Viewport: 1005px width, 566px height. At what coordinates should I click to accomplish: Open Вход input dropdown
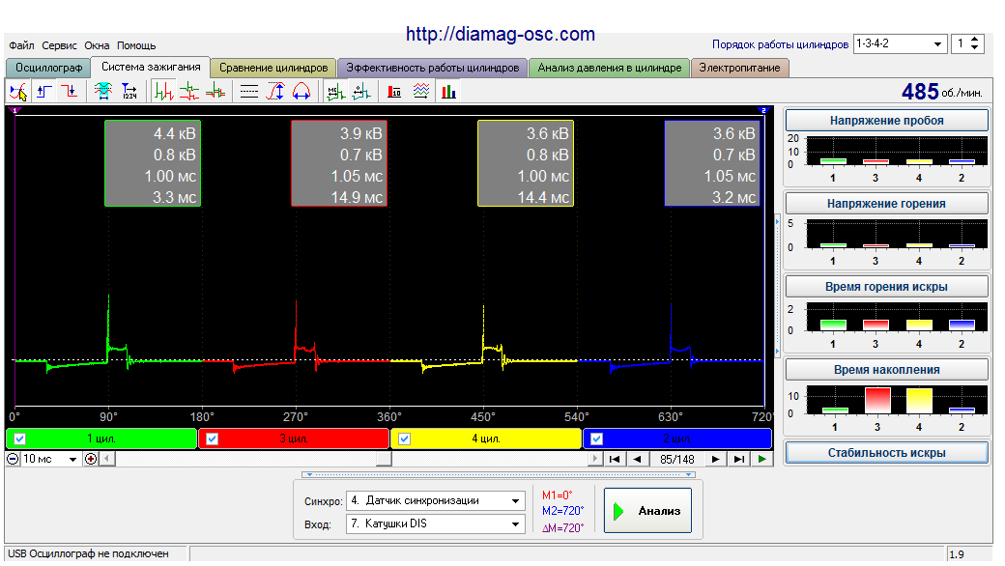(516, 524)
